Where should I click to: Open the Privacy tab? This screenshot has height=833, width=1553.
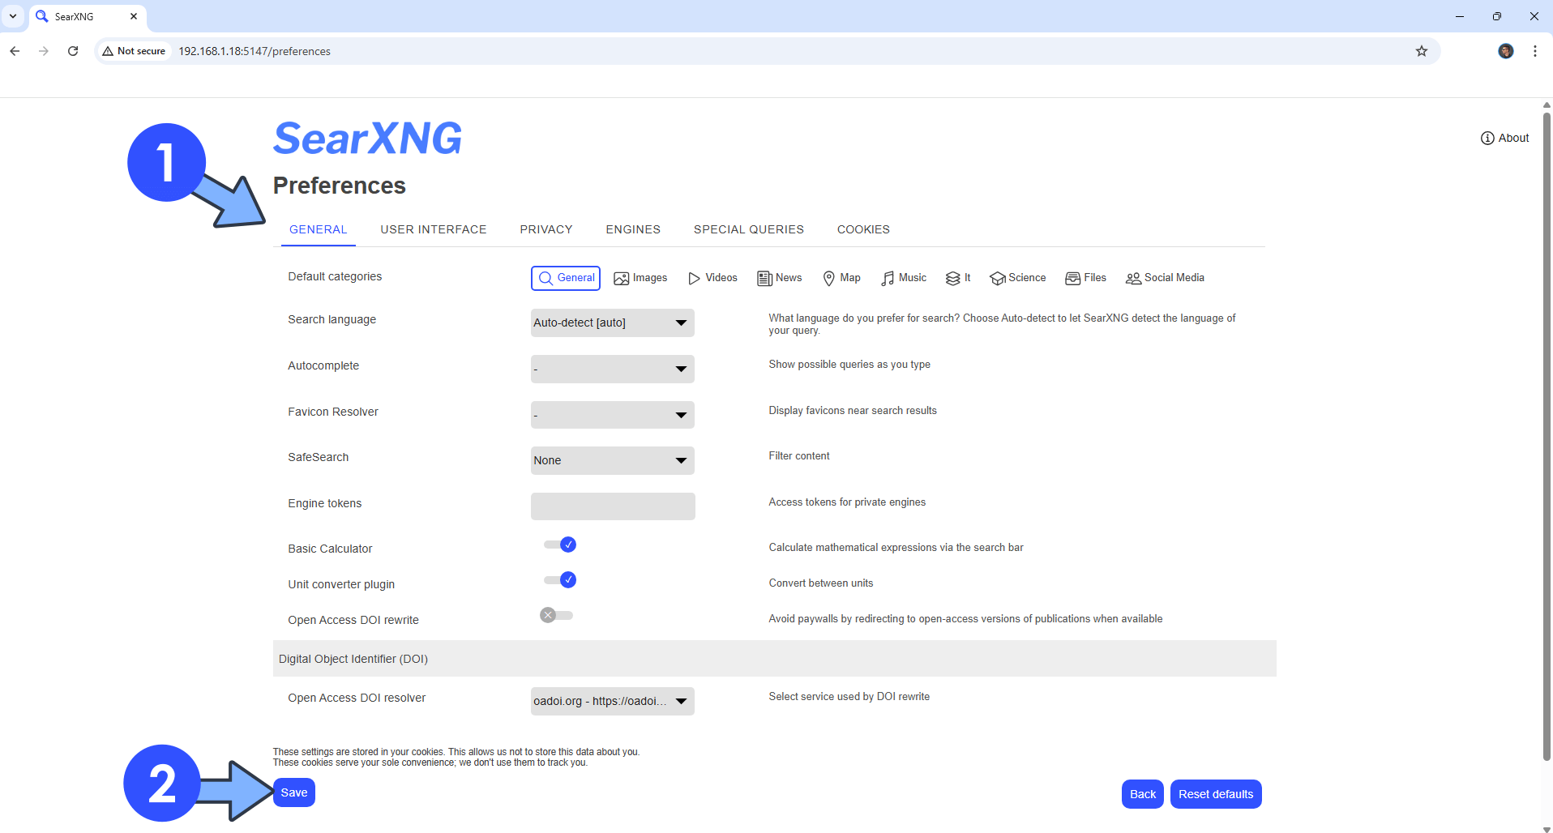[545, 229]
